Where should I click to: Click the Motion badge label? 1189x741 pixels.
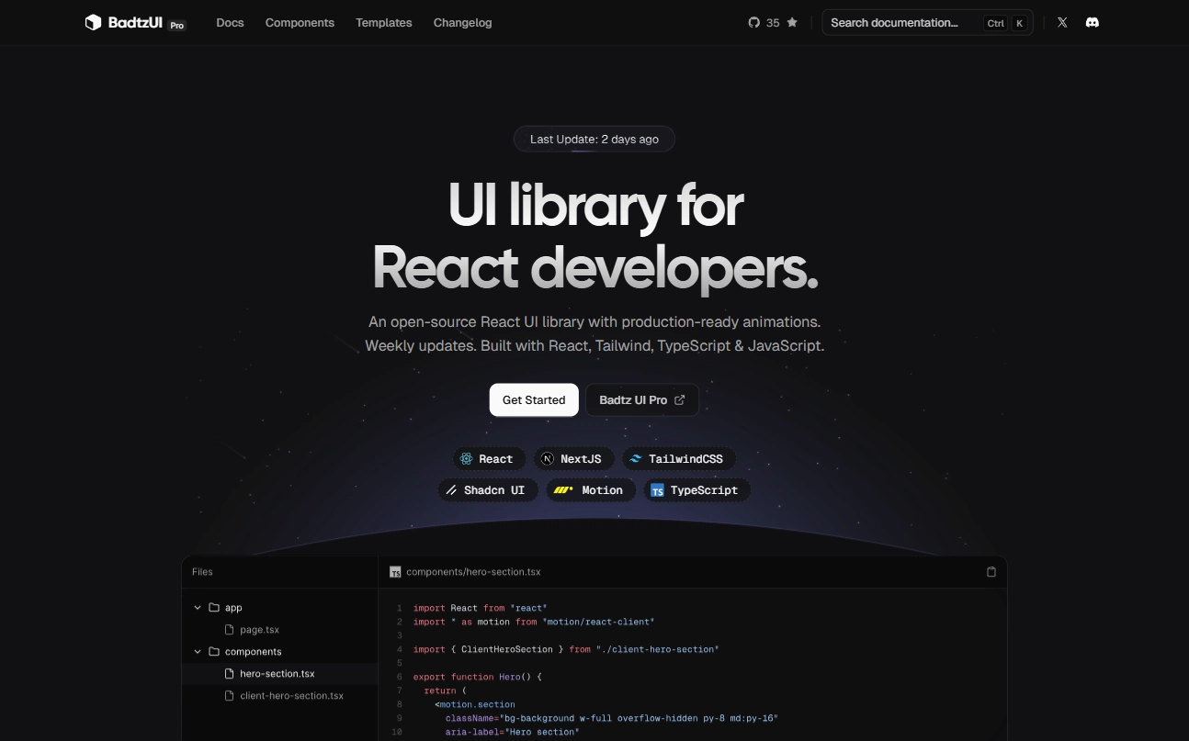pyautogui.click(x=602, y=490)
